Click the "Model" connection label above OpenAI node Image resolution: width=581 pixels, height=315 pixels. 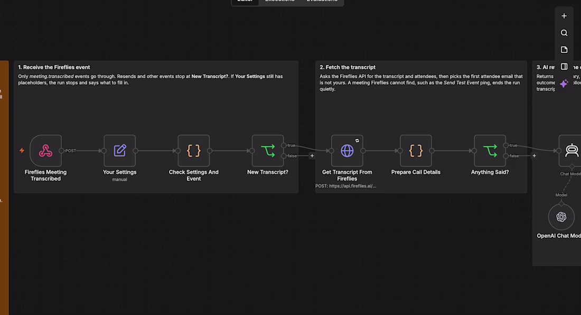(561, 195)
